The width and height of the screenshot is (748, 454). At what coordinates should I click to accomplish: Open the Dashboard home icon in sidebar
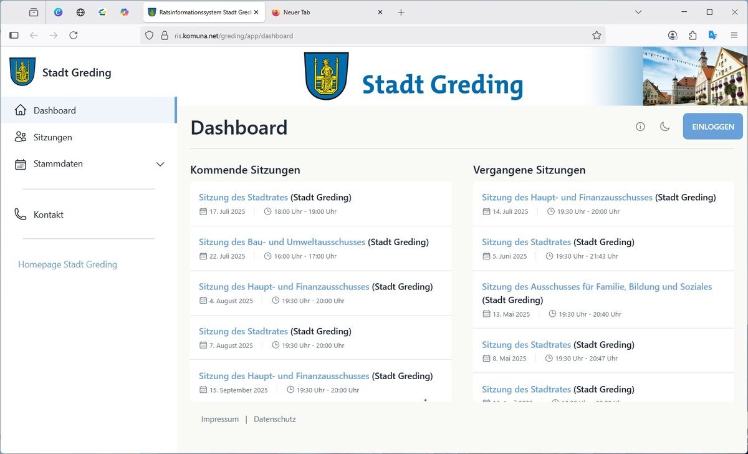(21, 110)
